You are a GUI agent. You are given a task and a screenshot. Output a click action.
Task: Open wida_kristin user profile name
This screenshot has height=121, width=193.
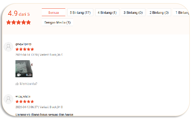pyautogui.click(x=23, y=96)
